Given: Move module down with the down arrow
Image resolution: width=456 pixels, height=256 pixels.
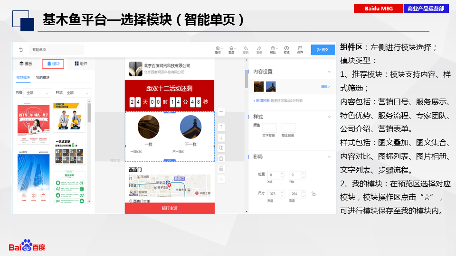Looking at the screenshot, I should (221, 137).
